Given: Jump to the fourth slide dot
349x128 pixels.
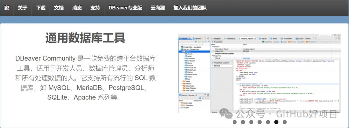Looking at the screenshot, I should pos(259,122).
